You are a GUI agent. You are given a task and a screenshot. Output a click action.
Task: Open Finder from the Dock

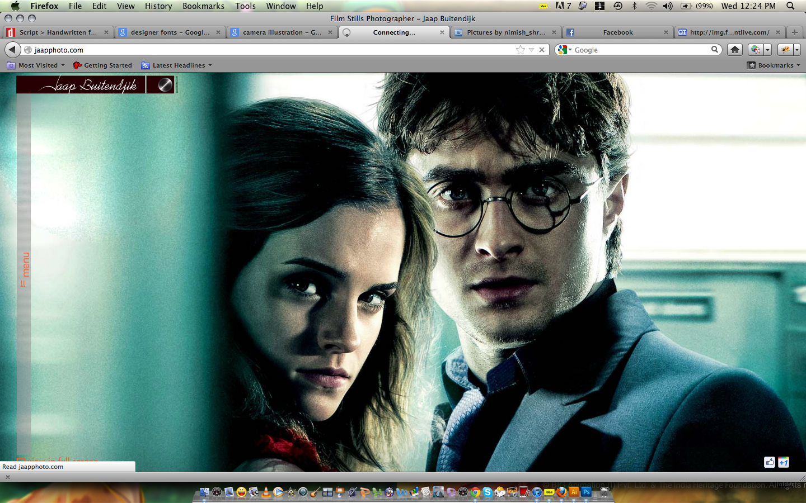(x=204, y=492)
